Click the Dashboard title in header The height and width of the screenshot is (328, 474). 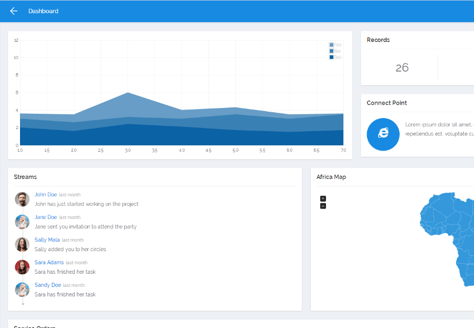pos(43,11)
